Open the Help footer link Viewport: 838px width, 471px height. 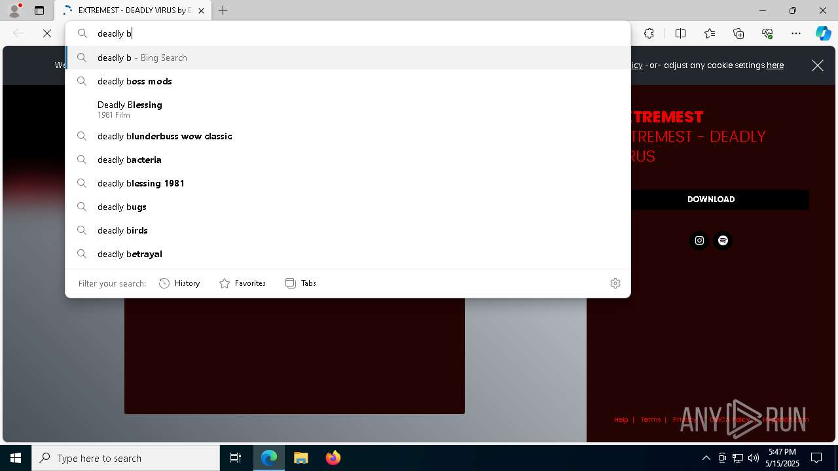click(x=621, y=420)
